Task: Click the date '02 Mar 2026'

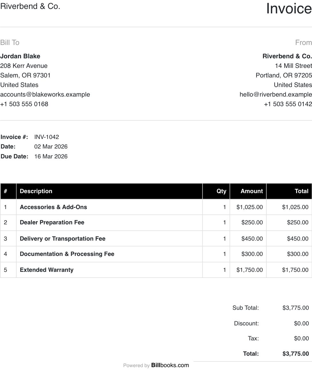Action: (x=51, y=147)
